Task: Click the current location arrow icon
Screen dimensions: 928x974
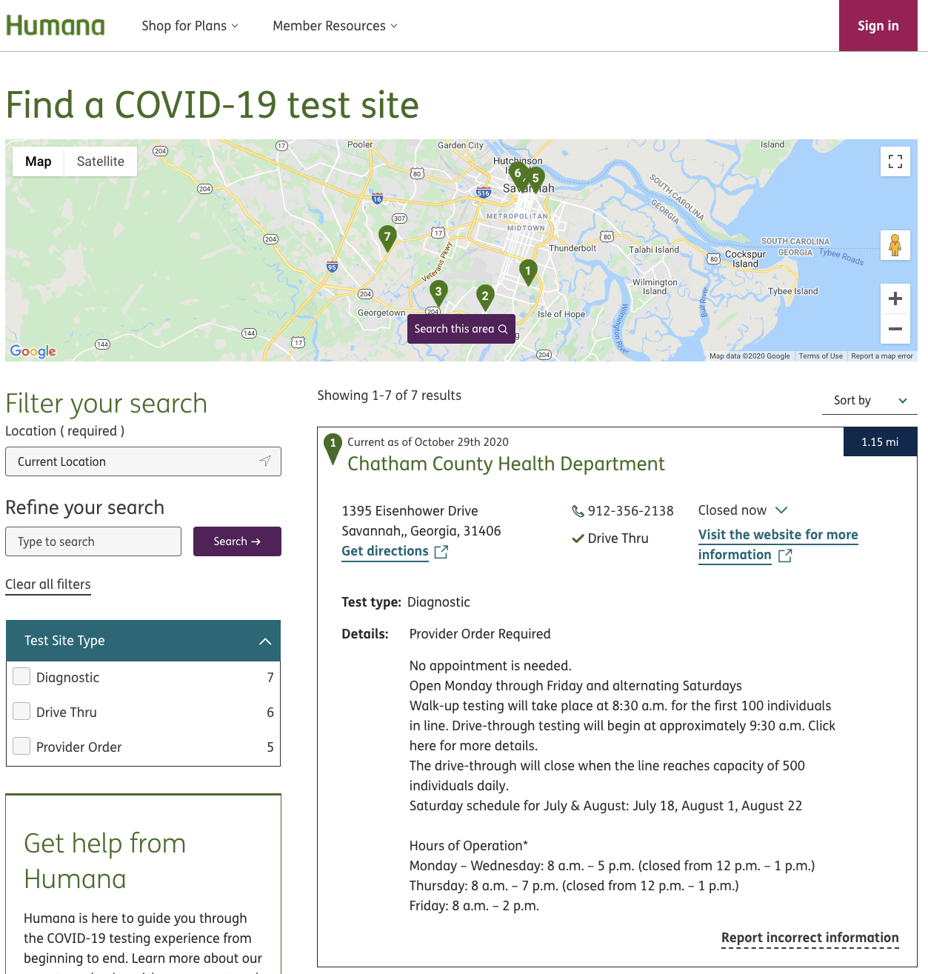Action: click(x=265, y=461)
